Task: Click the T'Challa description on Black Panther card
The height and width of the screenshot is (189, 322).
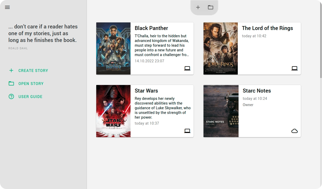Action: click(x=162, y=45)
